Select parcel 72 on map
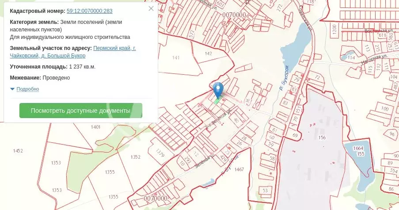399x210 pixels. click(317, 77)
